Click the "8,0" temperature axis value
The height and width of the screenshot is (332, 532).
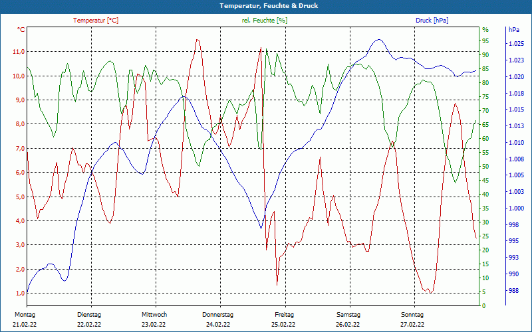pos(20,124)
